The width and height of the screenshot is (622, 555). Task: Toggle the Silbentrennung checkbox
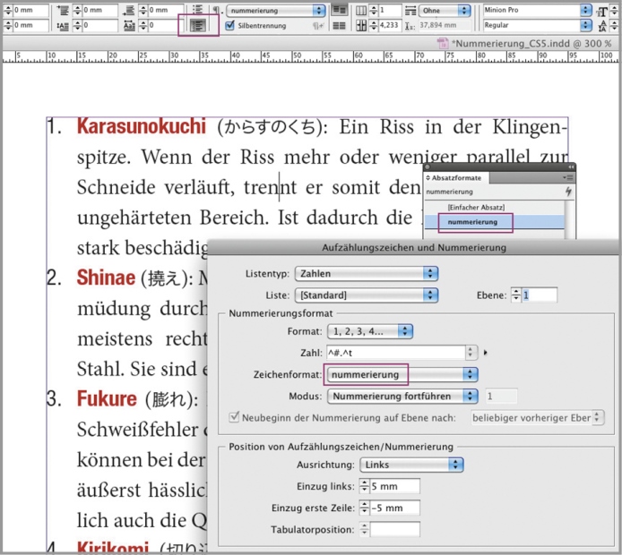click(229, 25)
